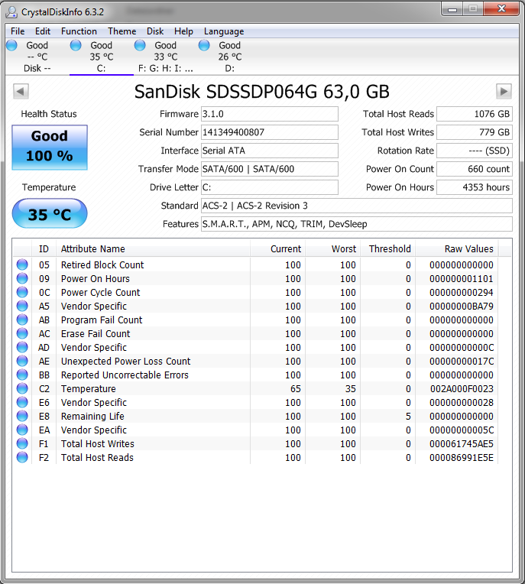
Task: Click the 35 °C temperature button
Action: (x=50, y=213)
